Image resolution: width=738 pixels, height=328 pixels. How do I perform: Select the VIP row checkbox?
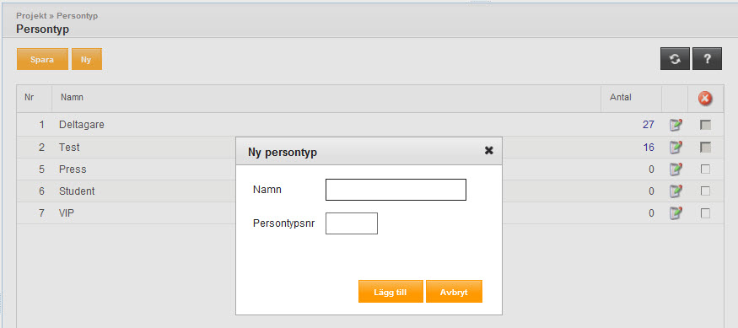pyautogui.click(x=705, y=213)
